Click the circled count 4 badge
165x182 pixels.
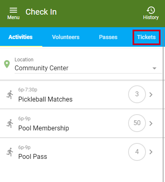click(x=137, y=152)
